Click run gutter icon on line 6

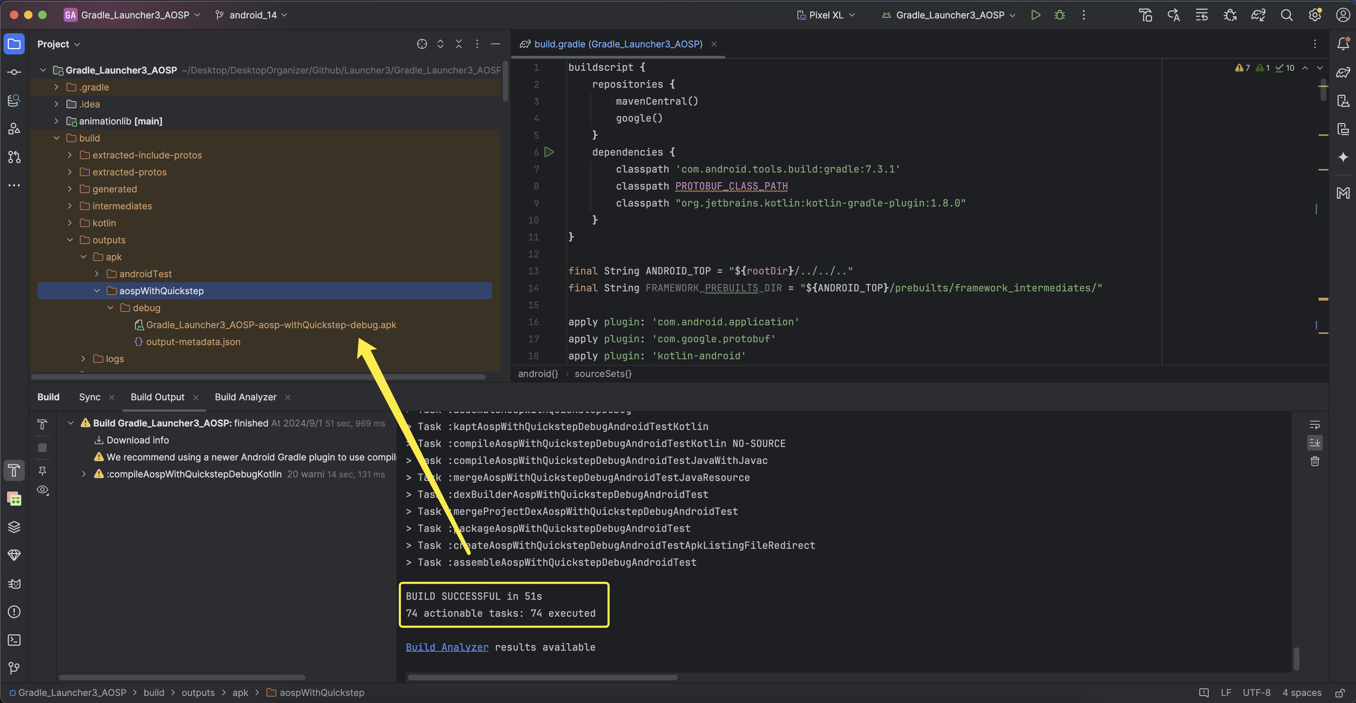(549, 152)
